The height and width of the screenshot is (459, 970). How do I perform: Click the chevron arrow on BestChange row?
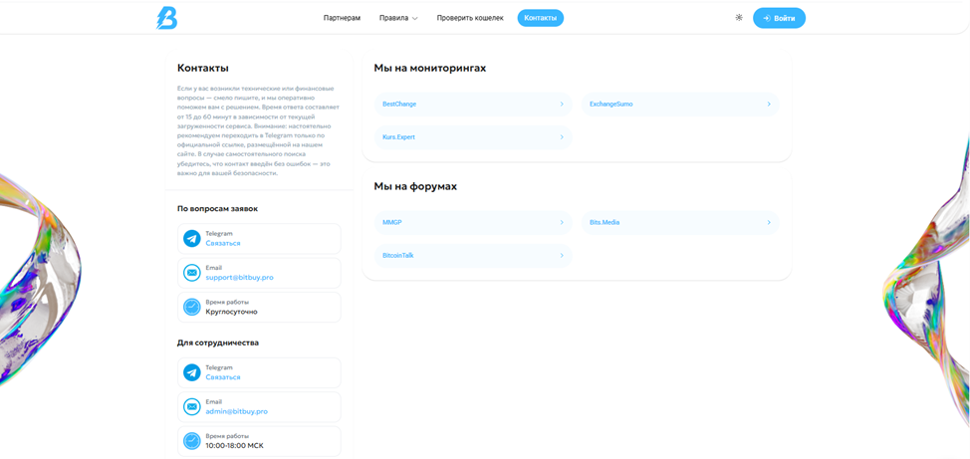[562, 104]
